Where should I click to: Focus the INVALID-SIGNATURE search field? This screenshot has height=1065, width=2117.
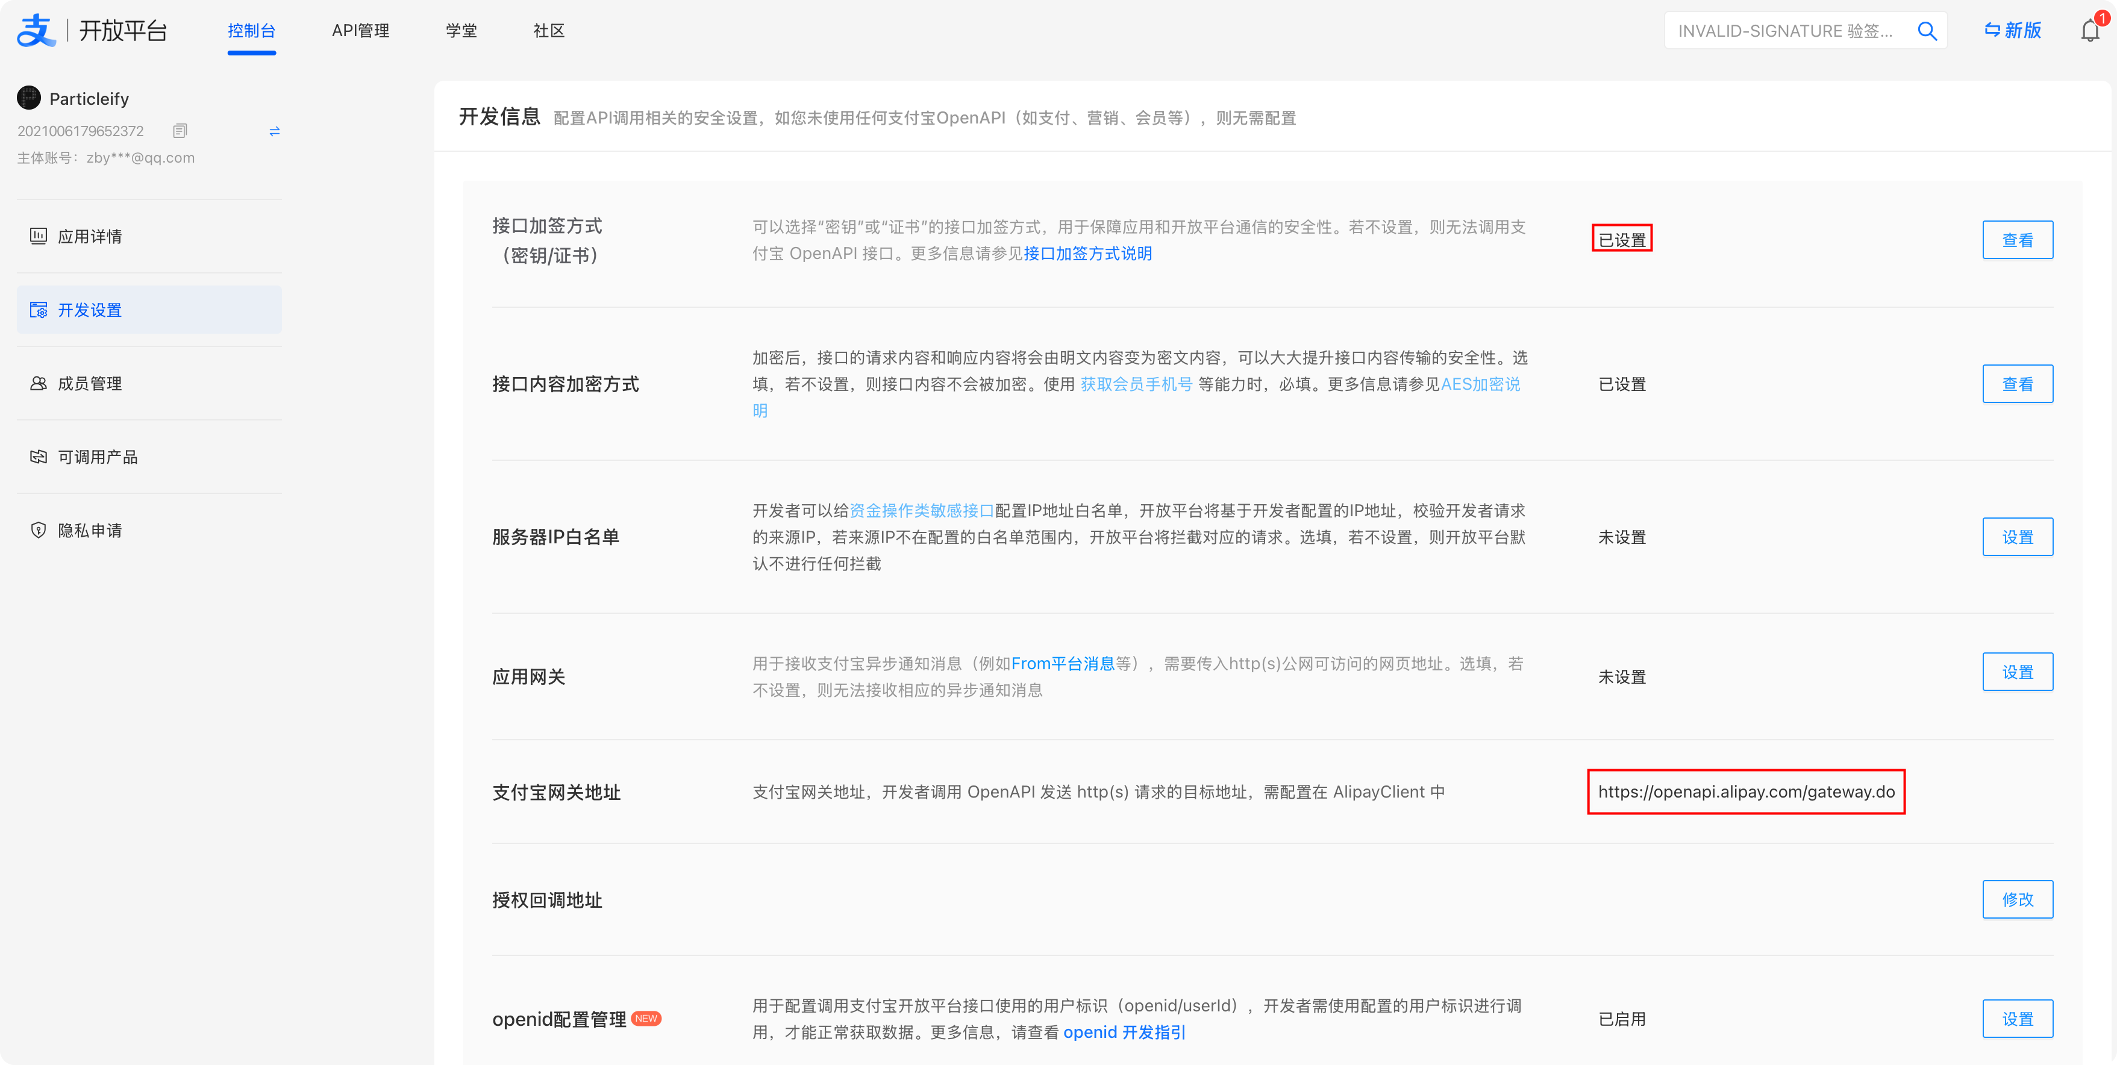click(1787, 31)
